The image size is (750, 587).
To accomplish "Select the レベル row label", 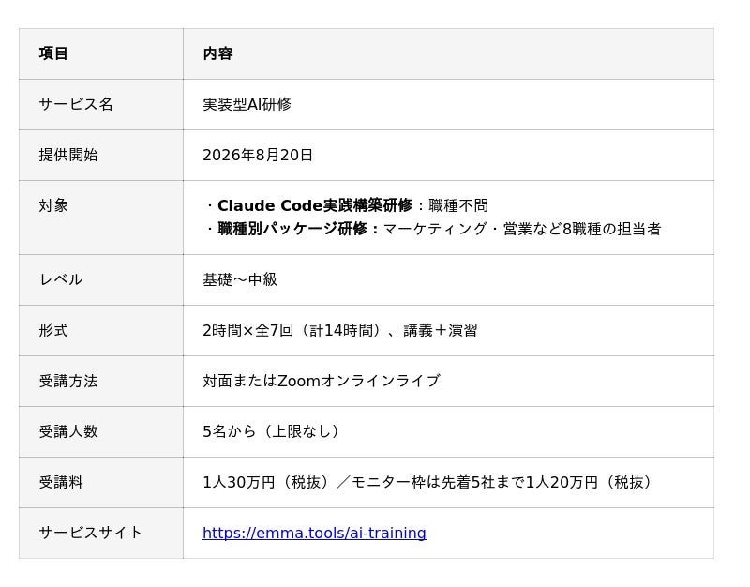I will pyautogui.click(x=61, y=279).
